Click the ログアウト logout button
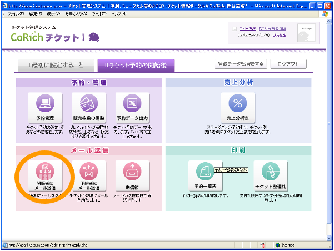 coord(288,64)
